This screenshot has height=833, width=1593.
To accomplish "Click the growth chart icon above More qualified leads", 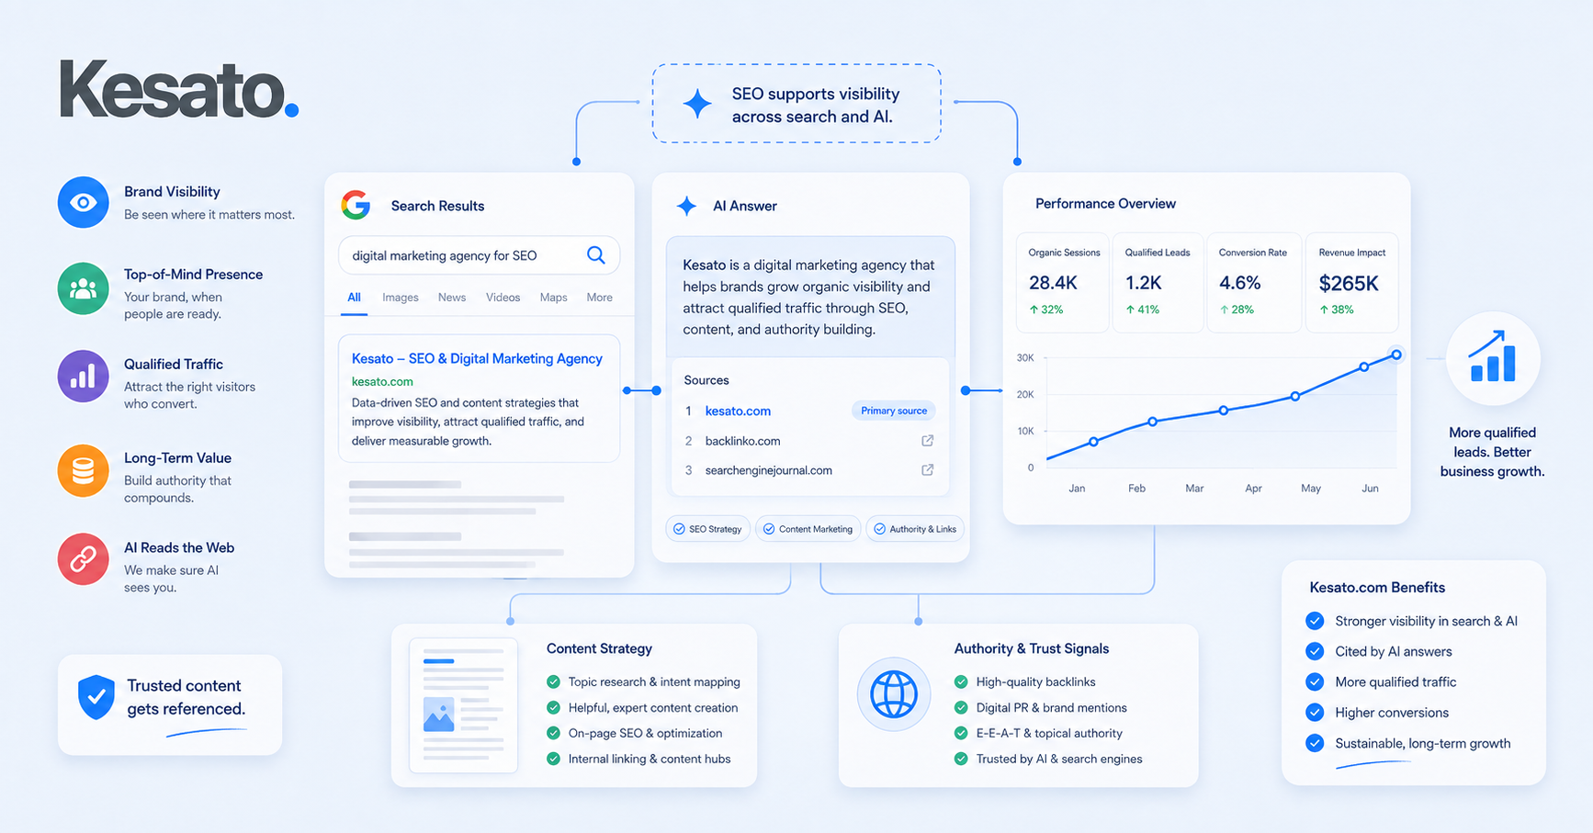I will click(x=1493, y=358).
